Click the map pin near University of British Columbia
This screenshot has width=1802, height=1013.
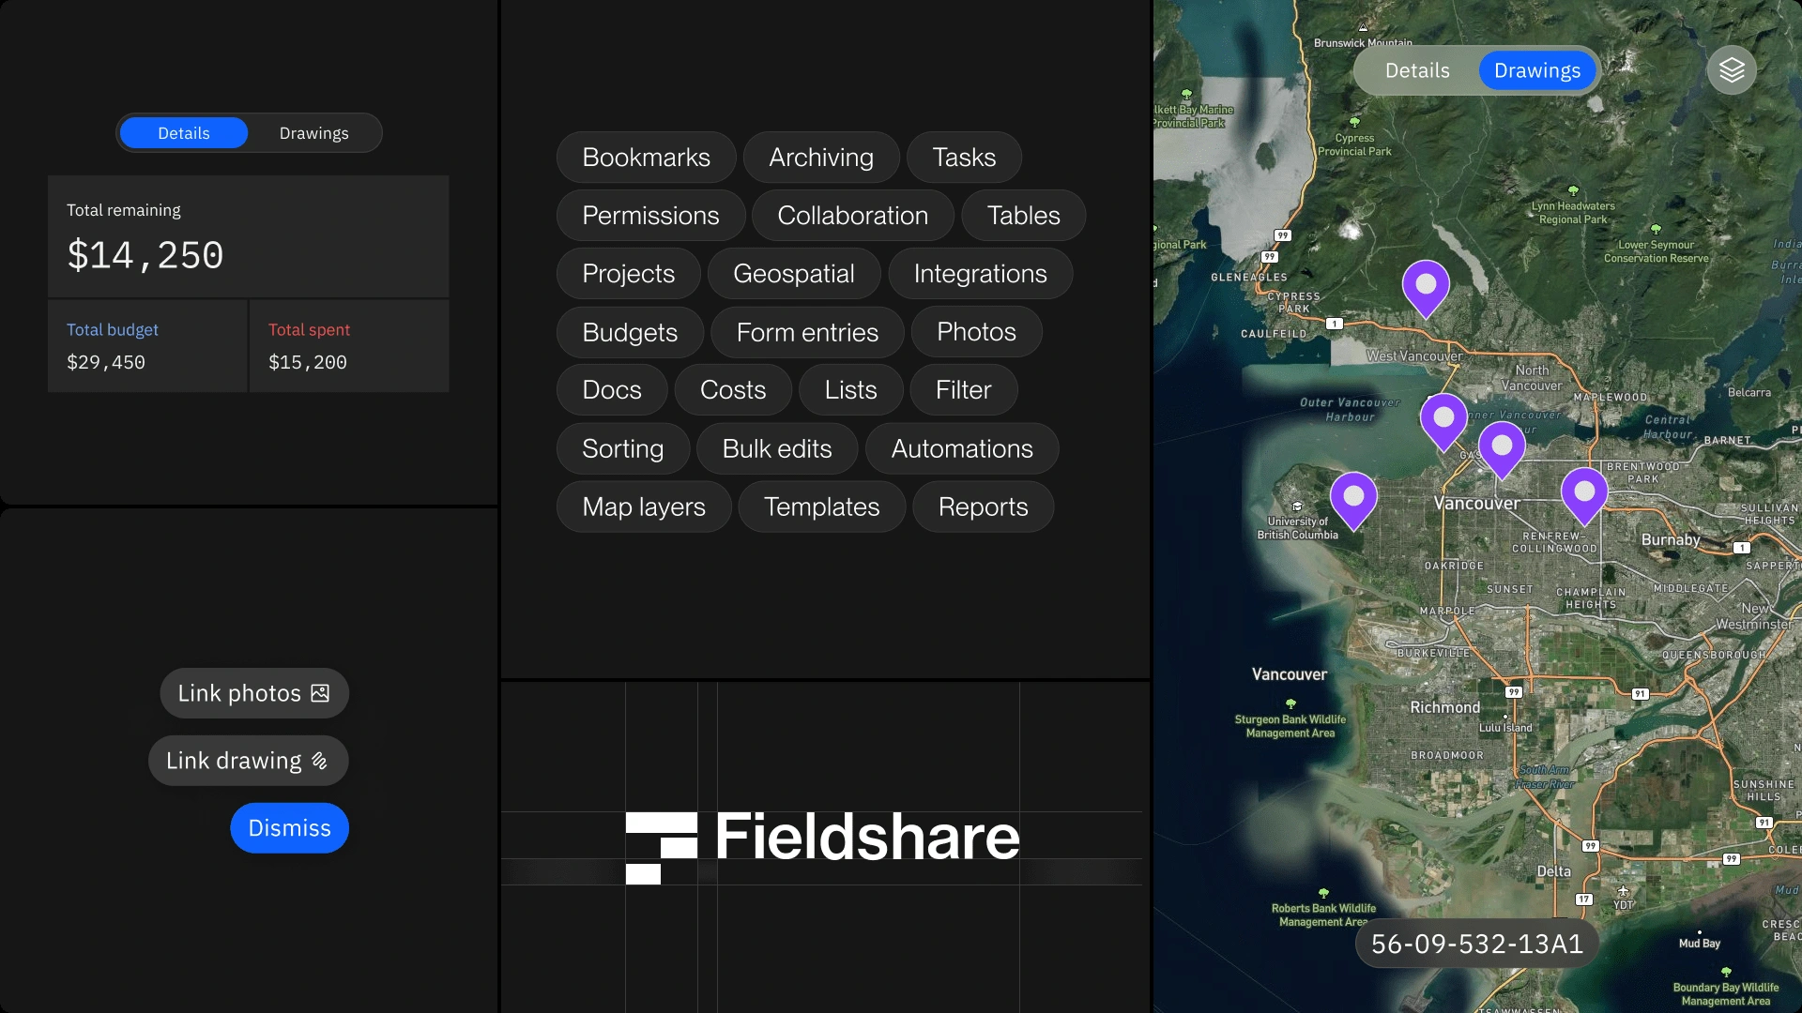click(x=1353, y=497)
